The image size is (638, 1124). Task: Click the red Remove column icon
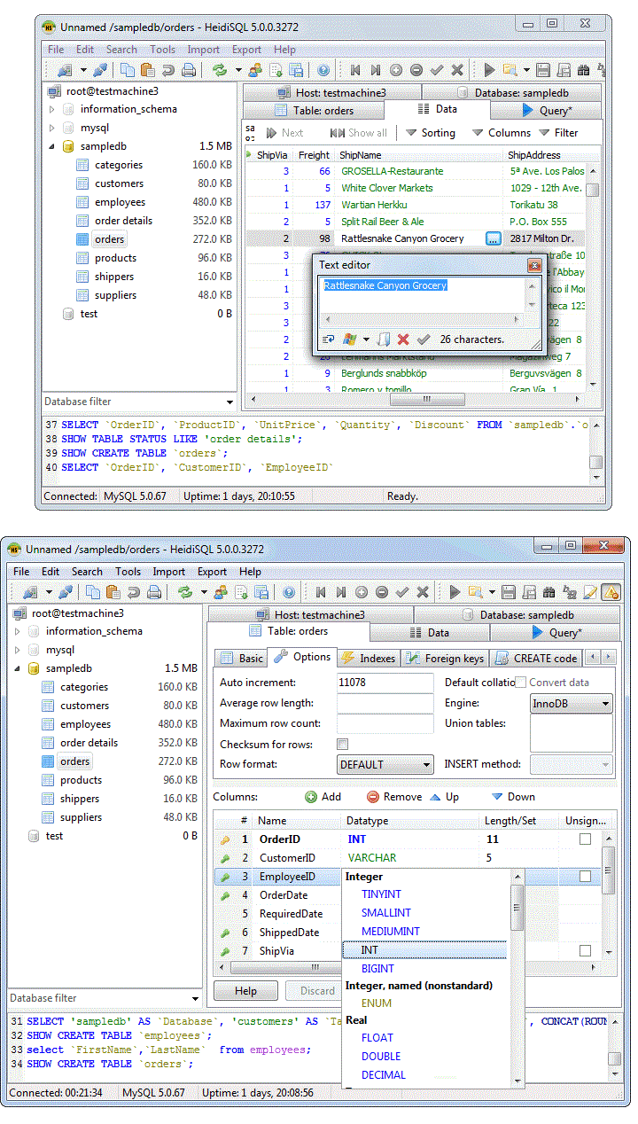coord(373,797)
